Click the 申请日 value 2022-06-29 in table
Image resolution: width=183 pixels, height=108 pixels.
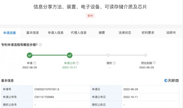coord(131,89)
